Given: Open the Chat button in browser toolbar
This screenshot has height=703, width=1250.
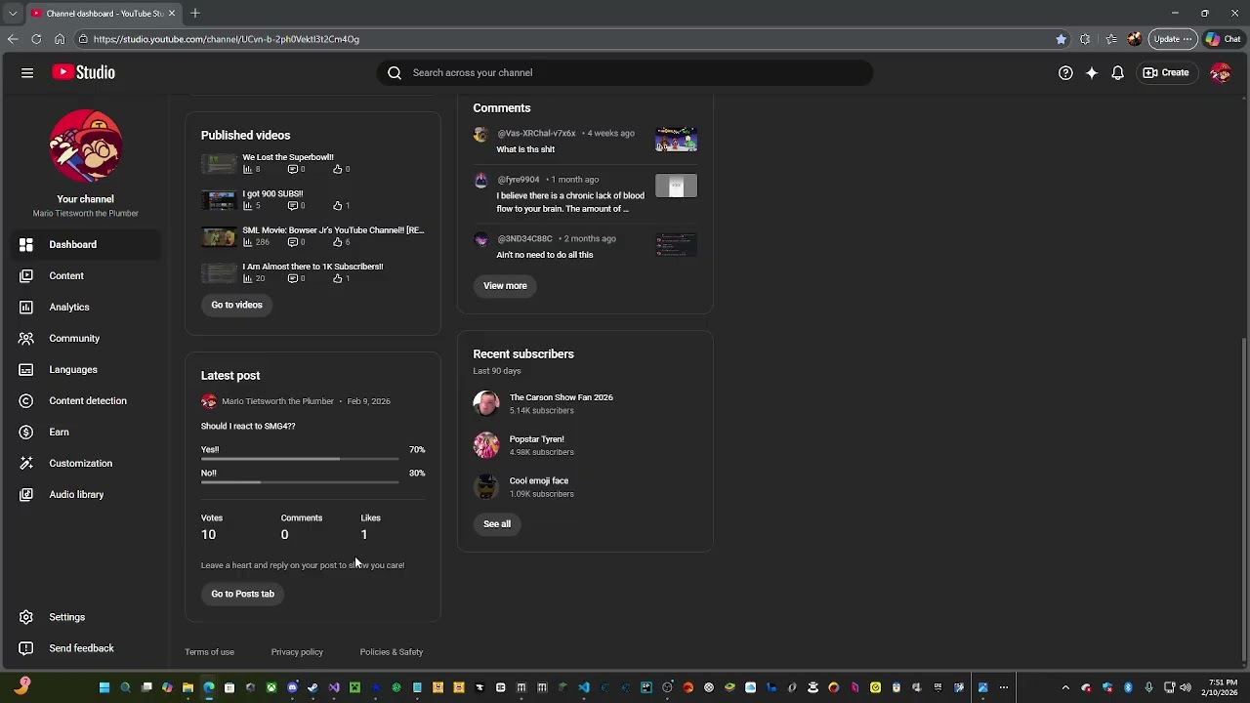Looking at the screenshot, I should pyautogui.click(x=1223, y=39).
